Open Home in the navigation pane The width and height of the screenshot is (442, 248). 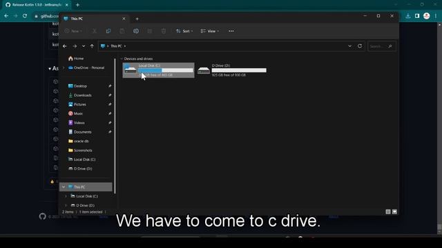click(76, 59)
